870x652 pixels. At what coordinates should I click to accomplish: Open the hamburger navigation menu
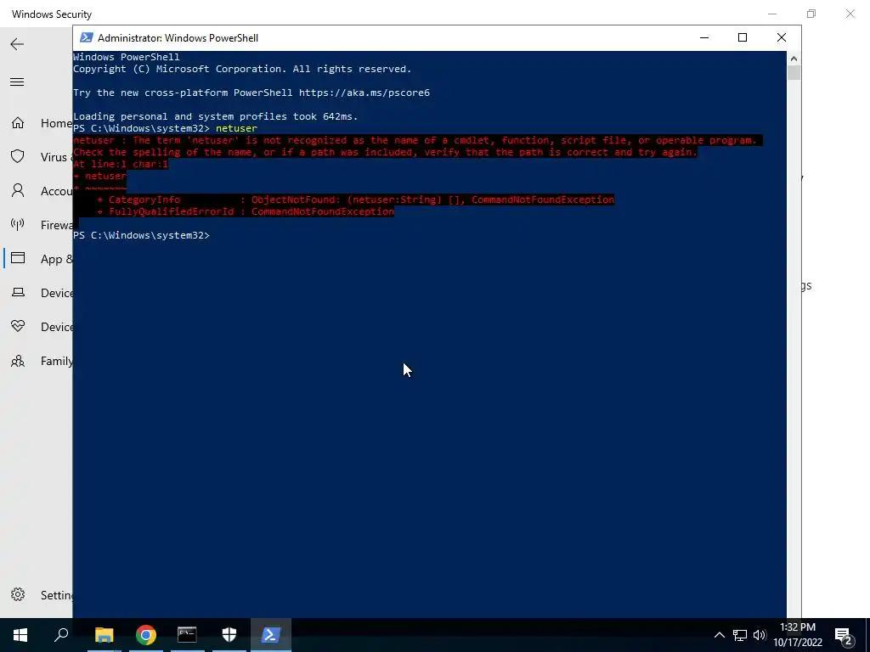17,82
